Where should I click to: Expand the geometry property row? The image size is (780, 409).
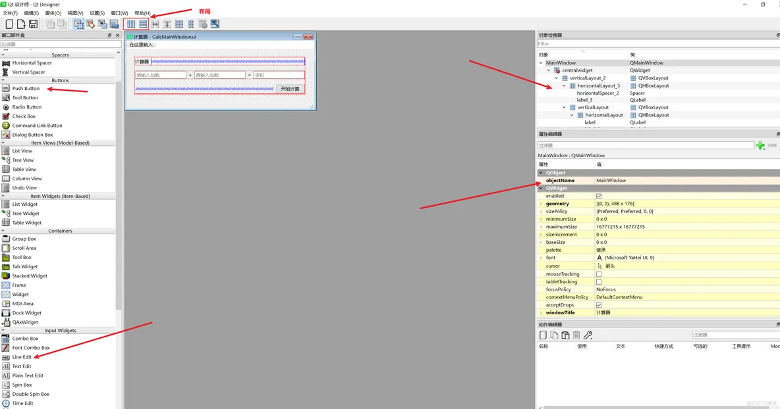pyautogui.click(x=541, y=204)
